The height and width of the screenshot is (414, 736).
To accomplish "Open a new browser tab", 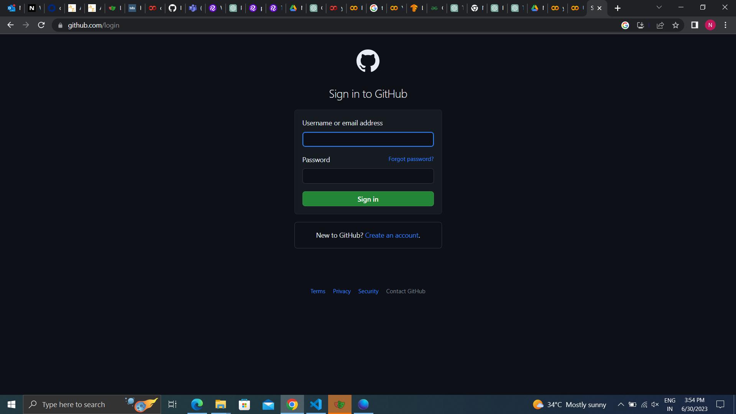I will [x=618, y=8].
